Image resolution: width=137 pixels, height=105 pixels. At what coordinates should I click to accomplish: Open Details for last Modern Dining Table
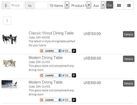click(x=129, y=83)
